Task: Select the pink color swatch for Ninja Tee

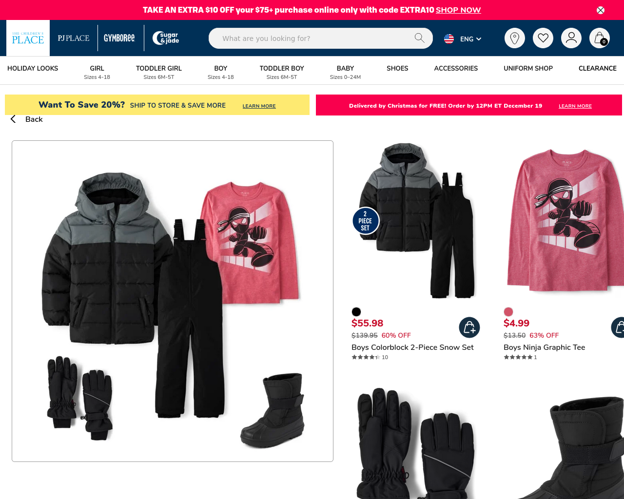Action: pyautogui.click(x=508, y=312)
